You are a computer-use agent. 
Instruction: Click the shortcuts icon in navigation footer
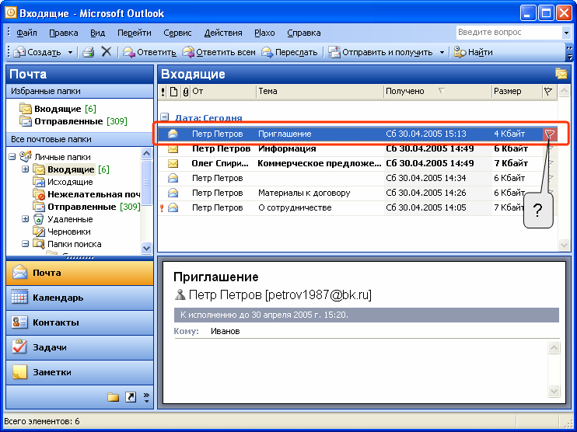coord(131,397)
